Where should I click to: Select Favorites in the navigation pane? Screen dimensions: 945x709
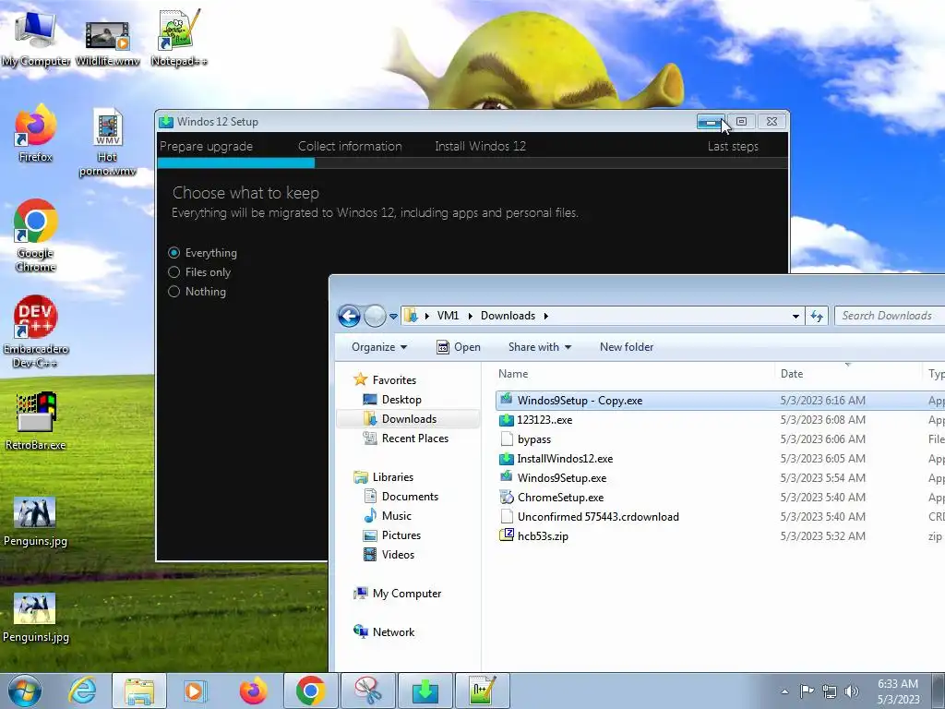point(386,379)
